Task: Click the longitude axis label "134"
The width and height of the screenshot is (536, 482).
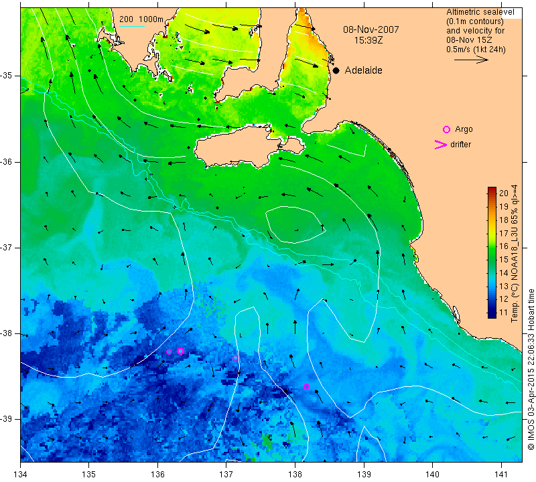Action: pyautogui.click(x=21, y=474)
